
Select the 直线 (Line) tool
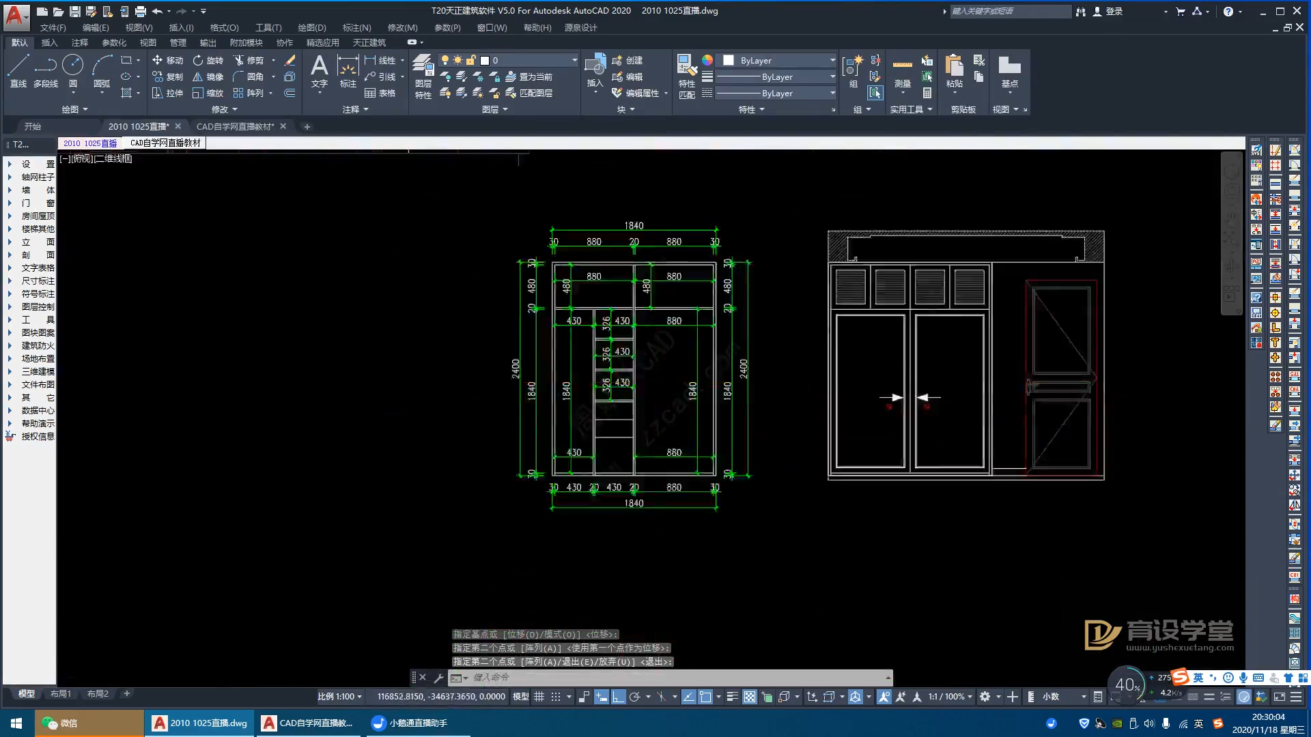tap(18, 71)
